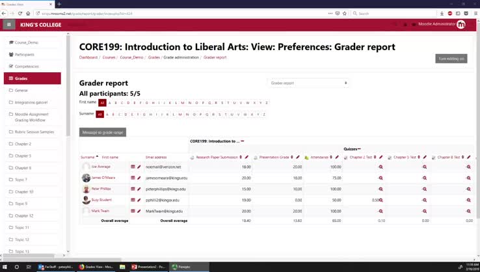Open Chapter 10 in sidebar
The image size is (480, 272).
(x=24, y=192)
